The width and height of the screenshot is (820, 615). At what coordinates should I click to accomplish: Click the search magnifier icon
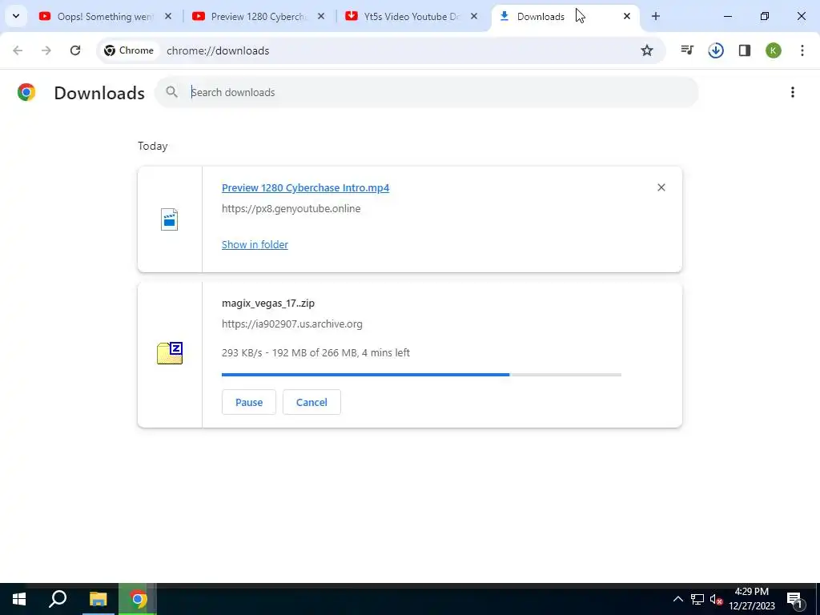[171, 92]
